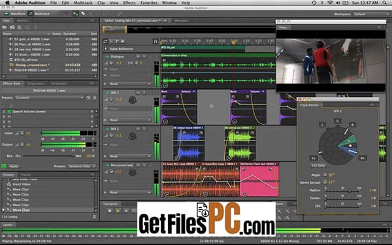Toggle power on effect slot 2
Viewport: 392px width, 245px height.
pyautogui.click(x=9, y=117)
